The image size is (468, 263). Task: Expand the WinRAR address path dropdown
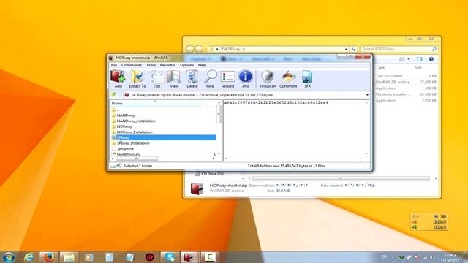(x=367, y=95)
